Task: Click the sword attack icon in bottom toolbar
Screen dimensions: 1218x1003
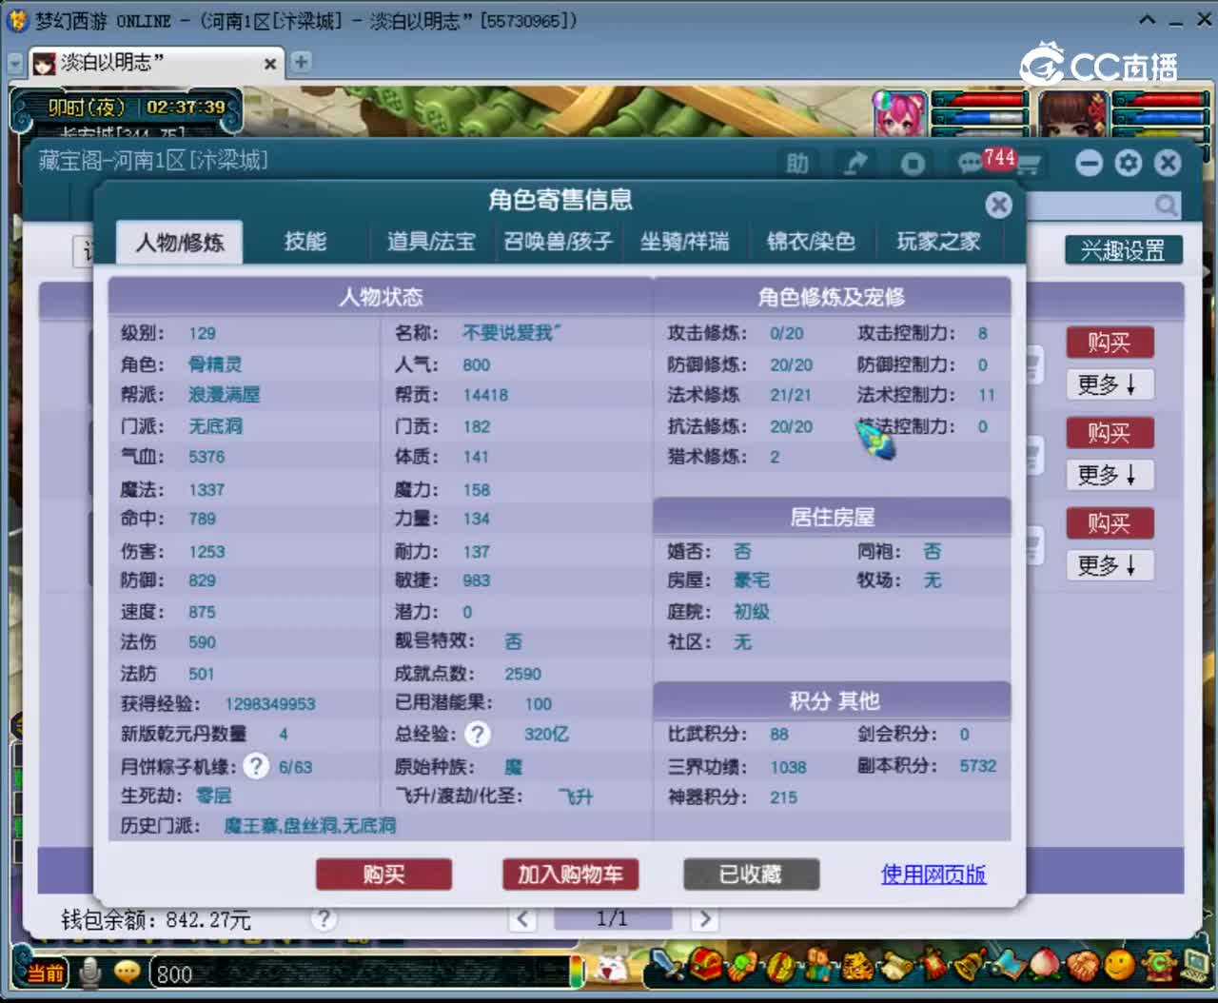Action: click(x=668, y=965)
